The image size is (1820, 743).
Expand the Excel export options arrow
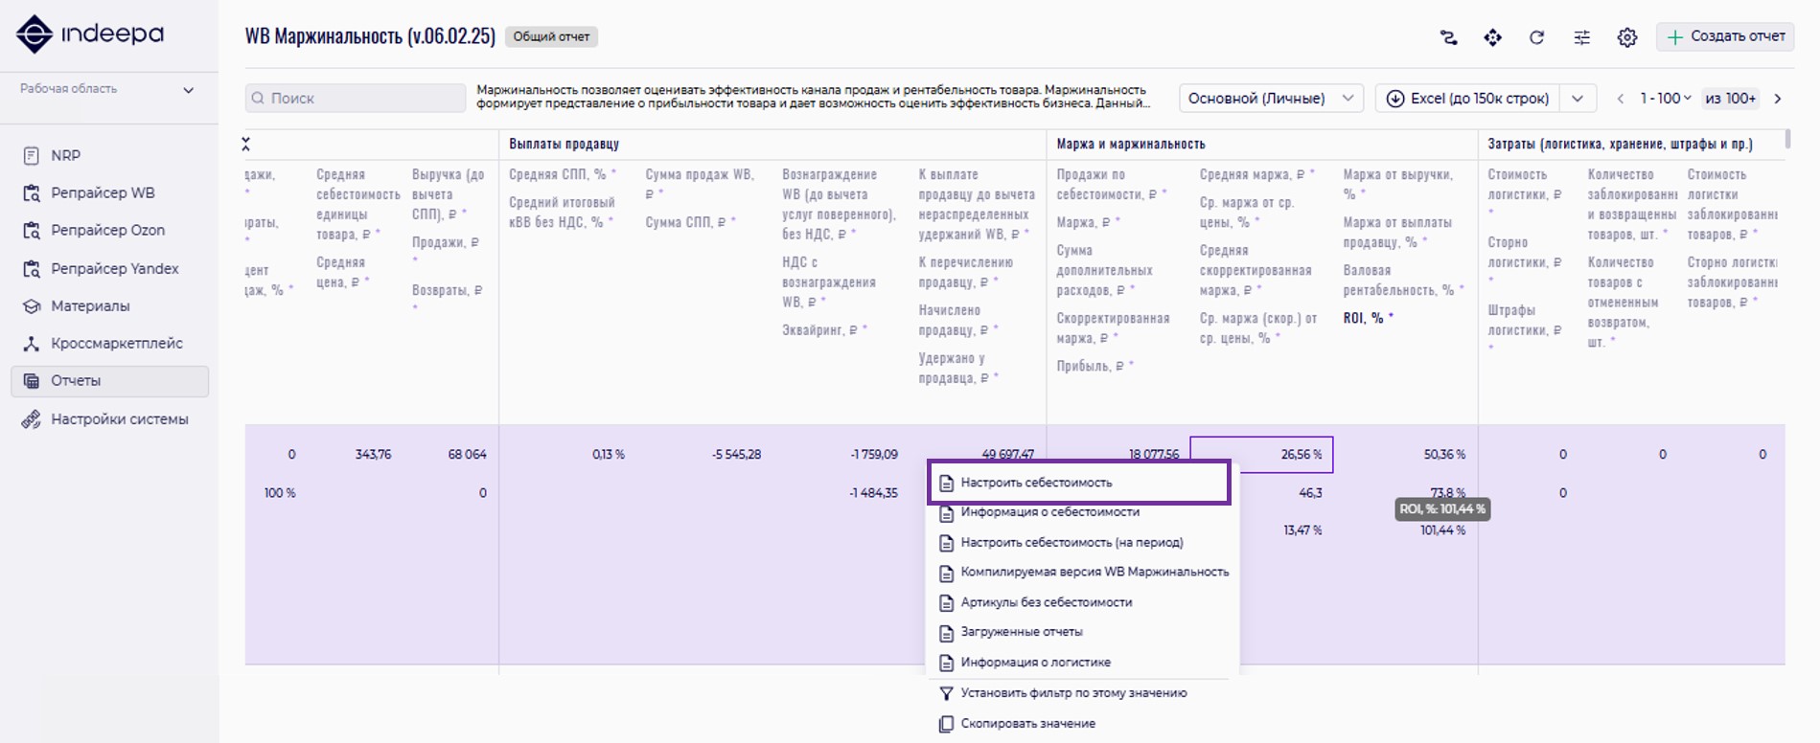(x=1578, y=98)
